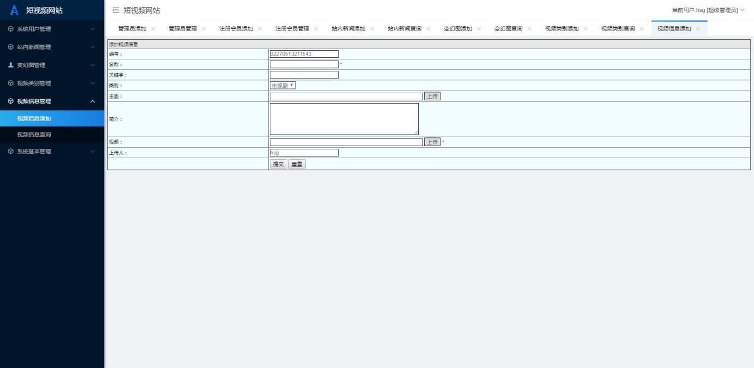
Task: Click the 重置 reset button
Action: pos(297,164)
